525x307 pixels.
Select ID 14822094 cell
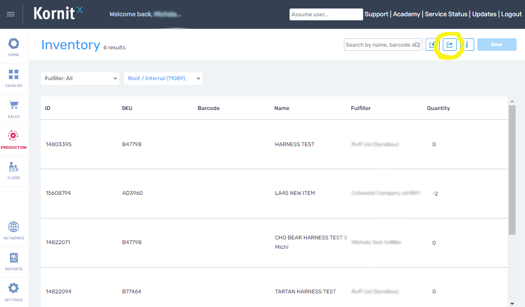click(x=59, y=292)
